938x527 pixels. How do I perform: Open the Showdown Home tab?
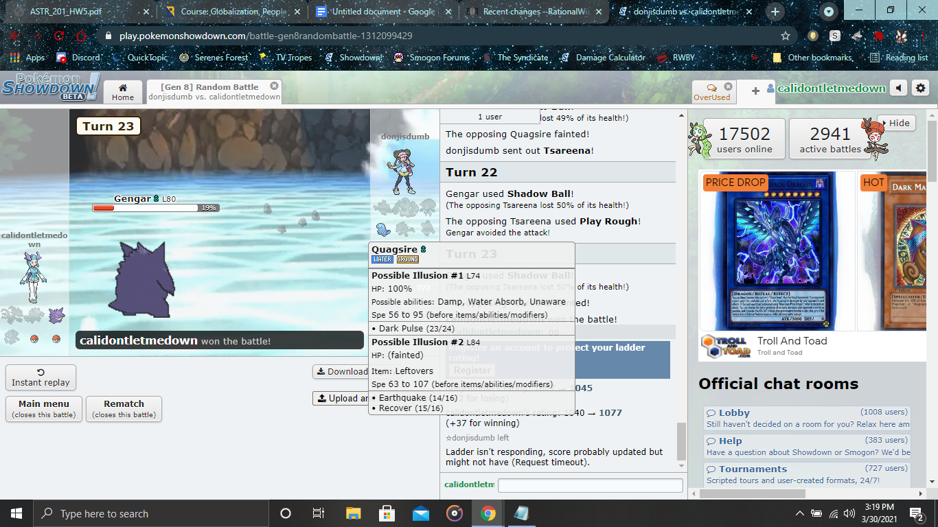pos(123,92)
